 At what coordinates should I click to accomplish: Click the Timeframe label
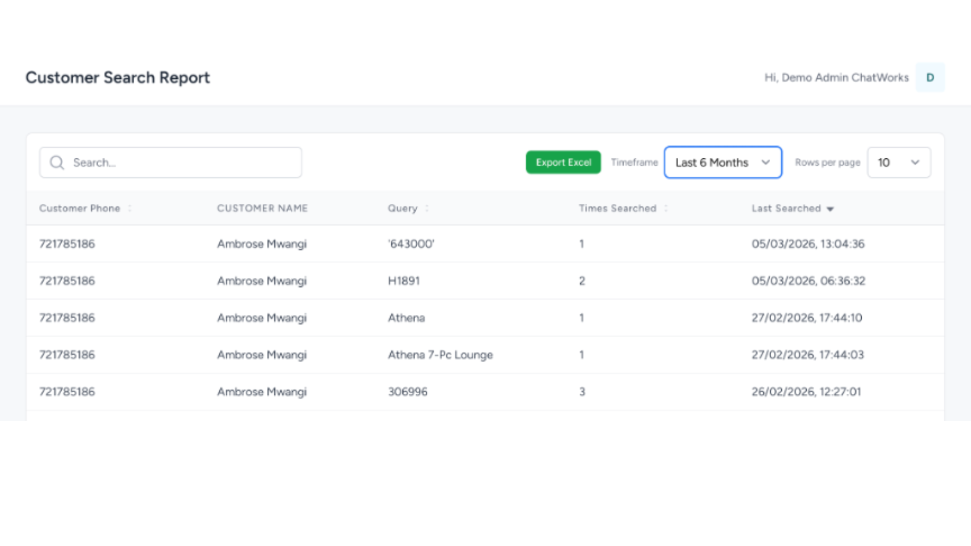[x=634, y=162]
